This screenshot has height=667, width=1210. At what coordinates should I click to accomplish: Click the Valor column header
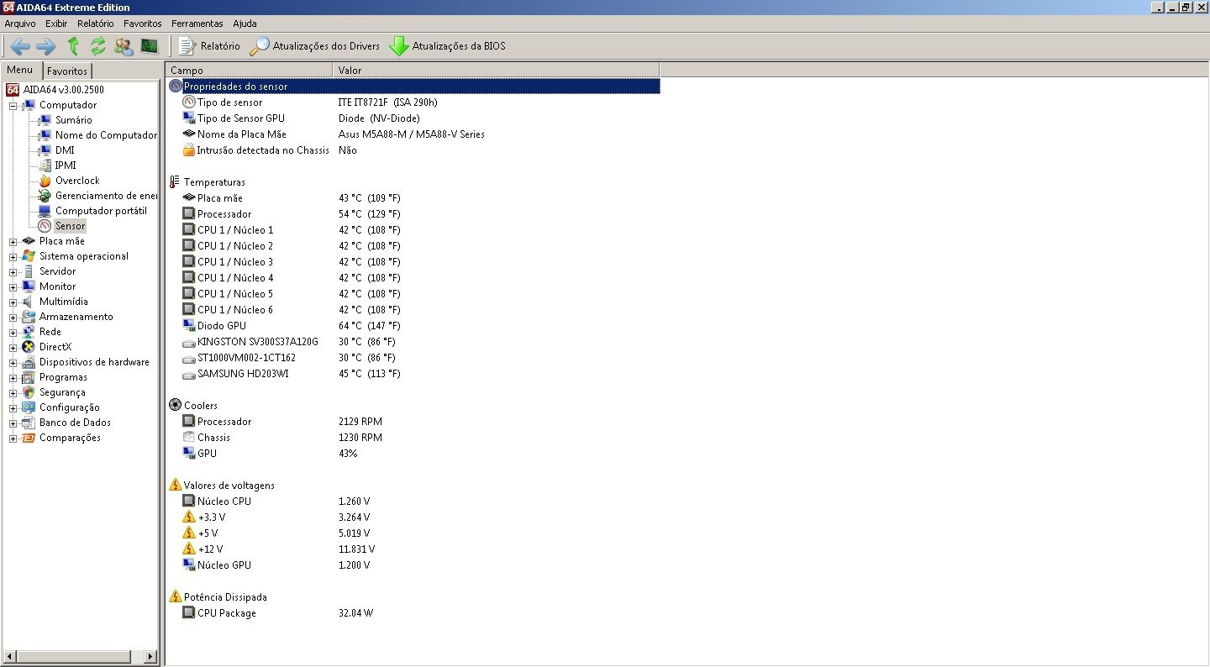pos(497,71)
